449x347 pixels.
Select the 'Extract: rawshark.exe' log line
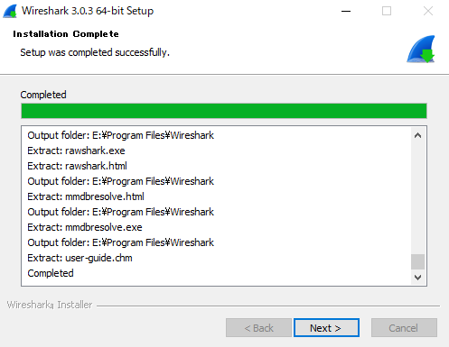[76, 151]
